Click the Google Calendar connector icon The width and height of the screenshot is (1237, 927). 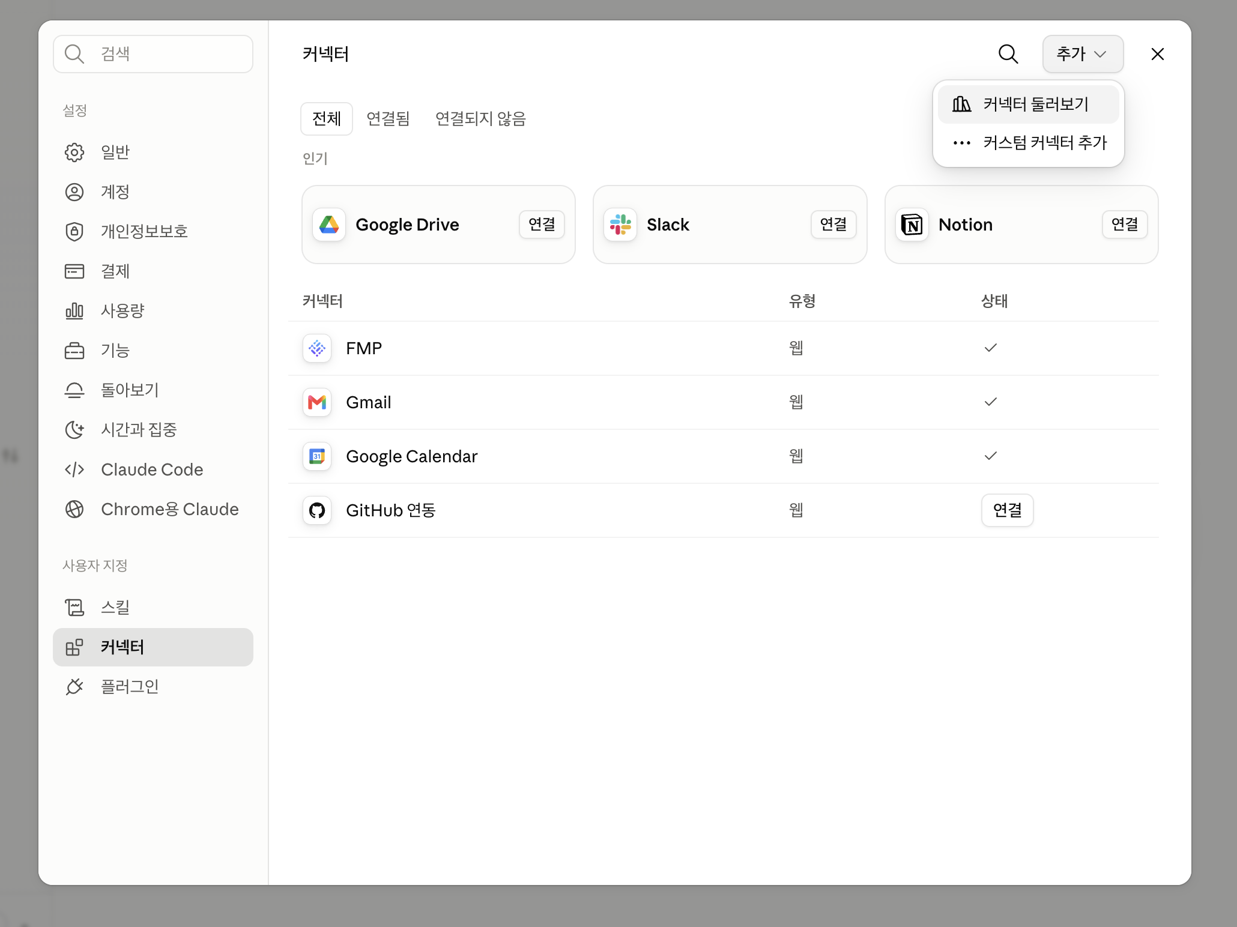317,456
